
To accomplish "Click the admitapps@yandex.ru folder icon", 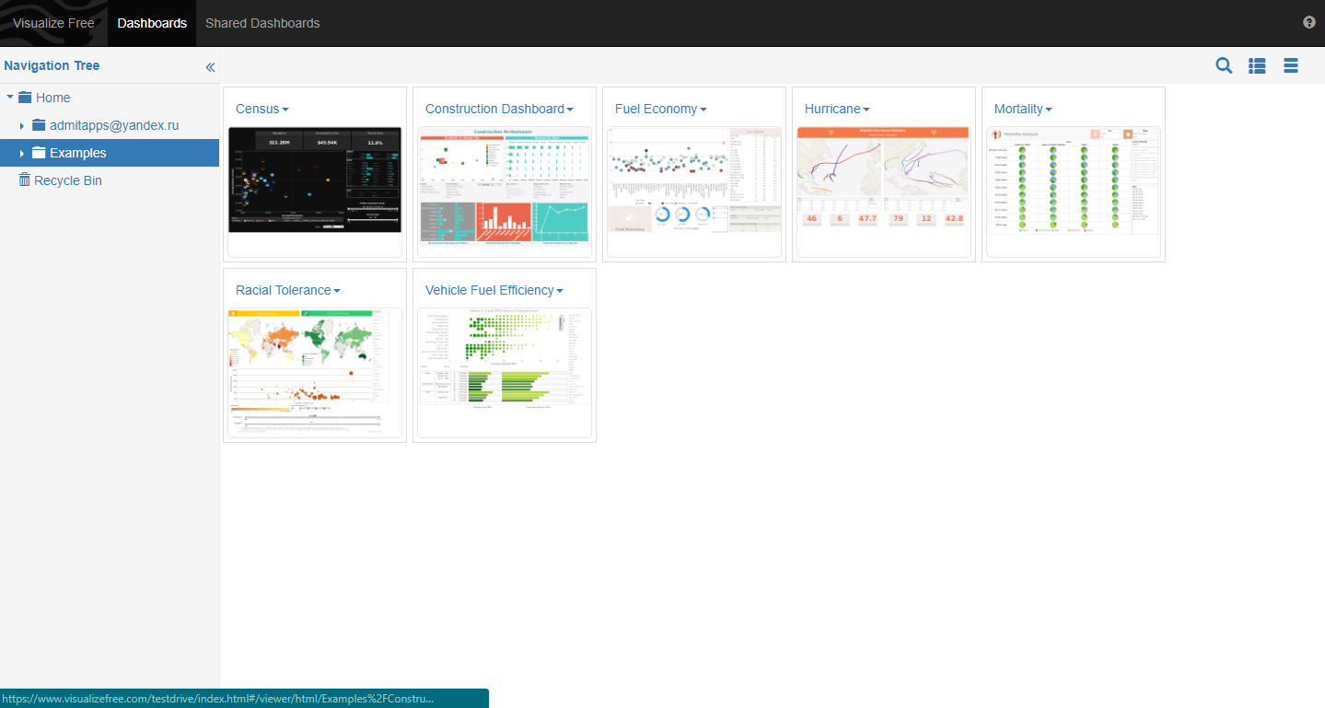I will point(39,125).
